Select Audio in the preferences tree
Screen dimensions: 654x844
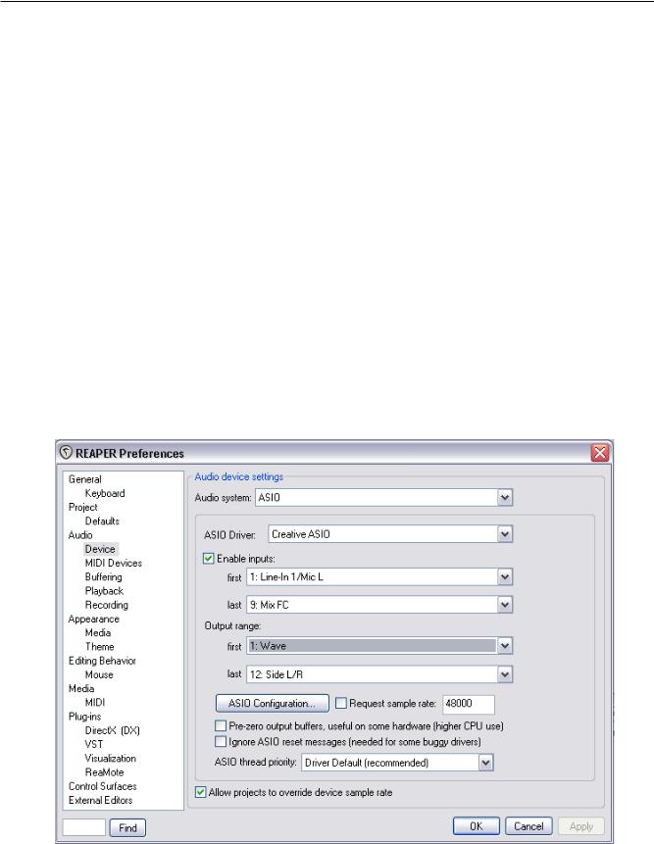coord(80,535)
